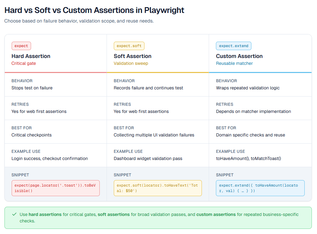Click the "Reusable matcher" blue subtitle
Viewport: 317px width, 234px height.
coord(234,63)
